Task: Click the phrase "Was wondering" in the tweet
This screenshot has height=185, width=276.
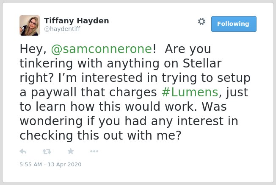Action: [123, 114]
